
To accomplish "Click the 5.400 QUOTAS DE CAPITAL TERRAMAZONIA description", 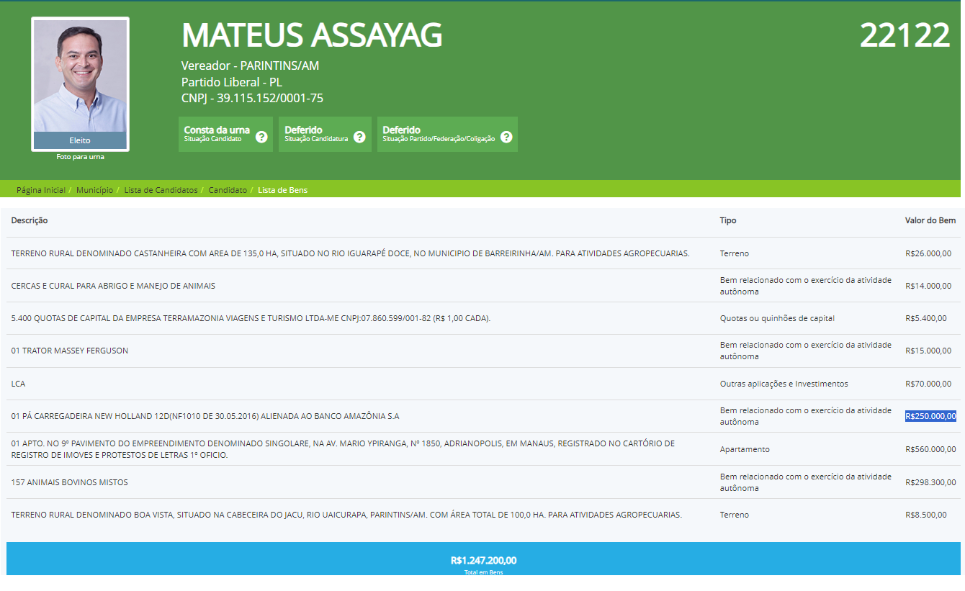I will coord(251,318).
